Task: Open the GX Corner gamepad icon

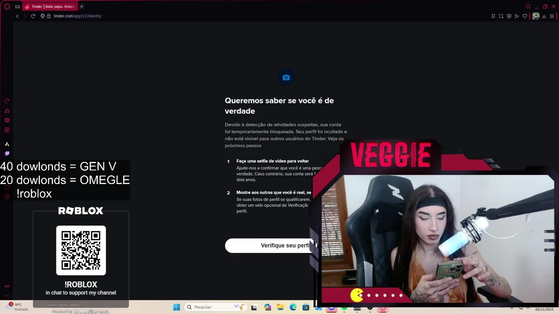Action: tap(17, 7)
